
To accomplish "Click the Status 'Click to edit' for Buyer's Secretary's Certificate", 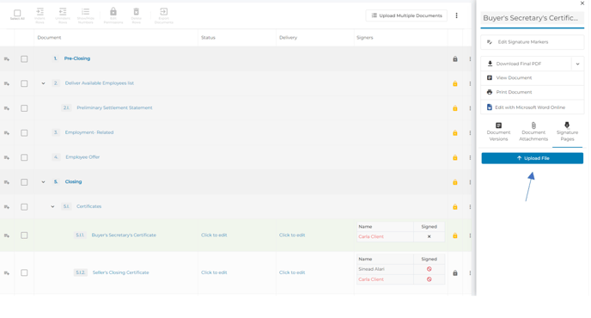I will pos(214,235).
